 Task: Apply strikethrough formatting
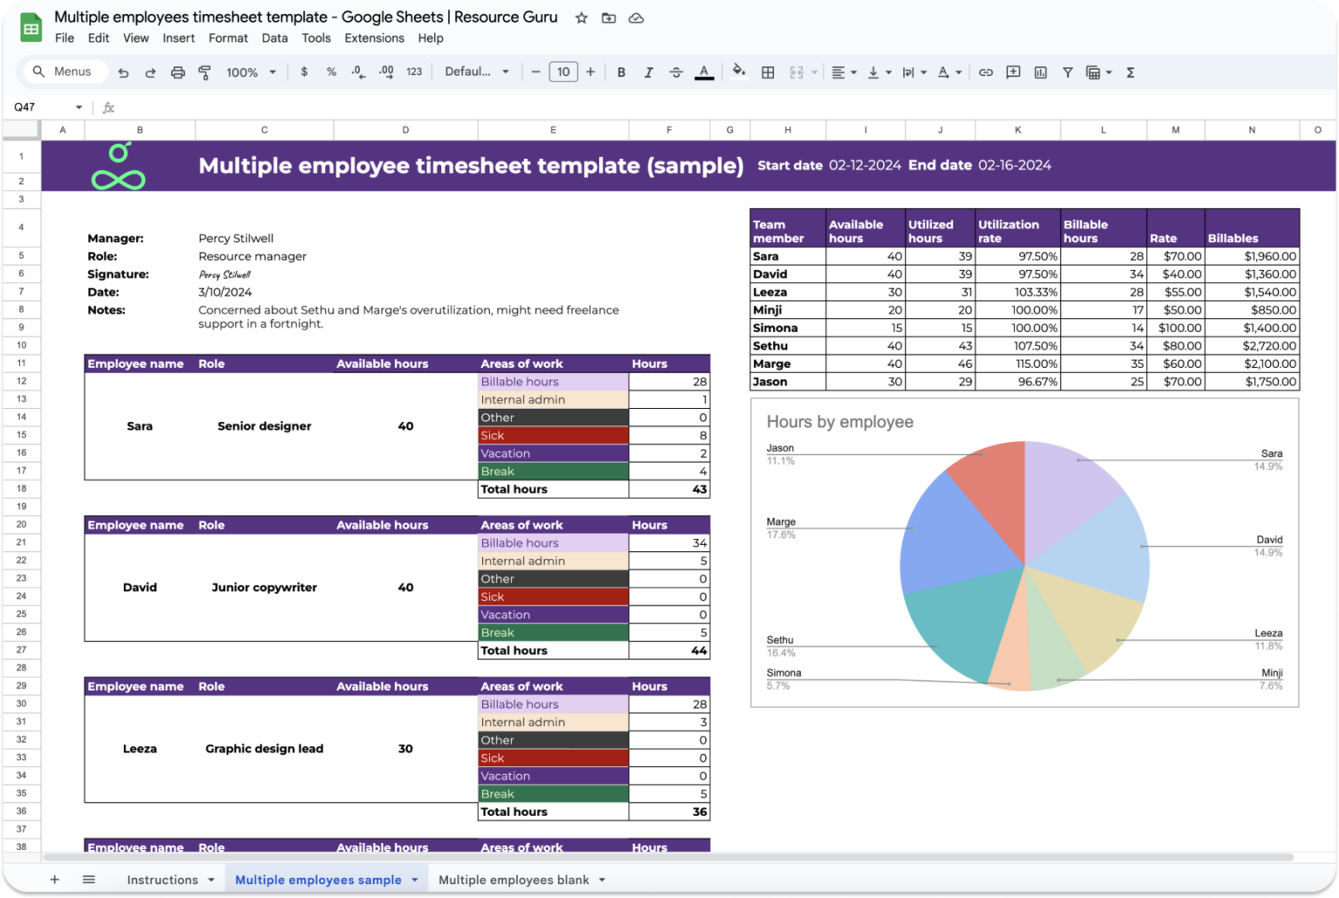(676, 71)
